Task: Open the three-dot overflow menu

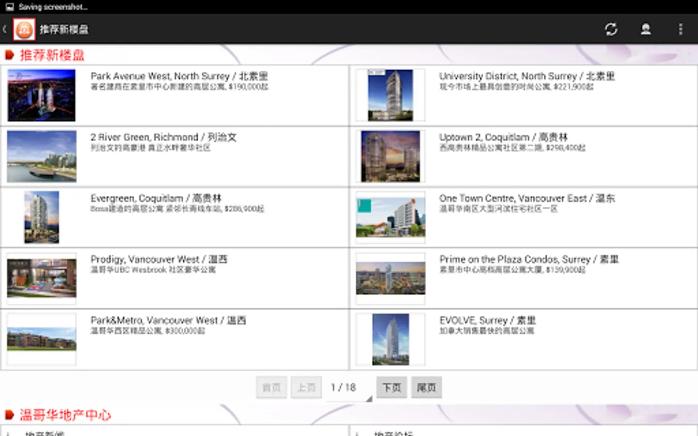Action: pyautogui.click(x=681, y=29)
